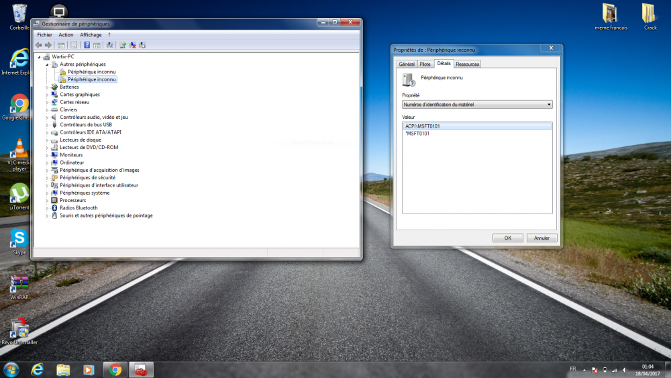Select the Ordinateur tree item
Viewport: 671px width, 378px height.
[72, 162]
